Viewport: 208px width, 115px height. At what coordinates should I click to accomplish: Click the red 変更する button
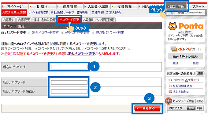(x=147, y=108)
